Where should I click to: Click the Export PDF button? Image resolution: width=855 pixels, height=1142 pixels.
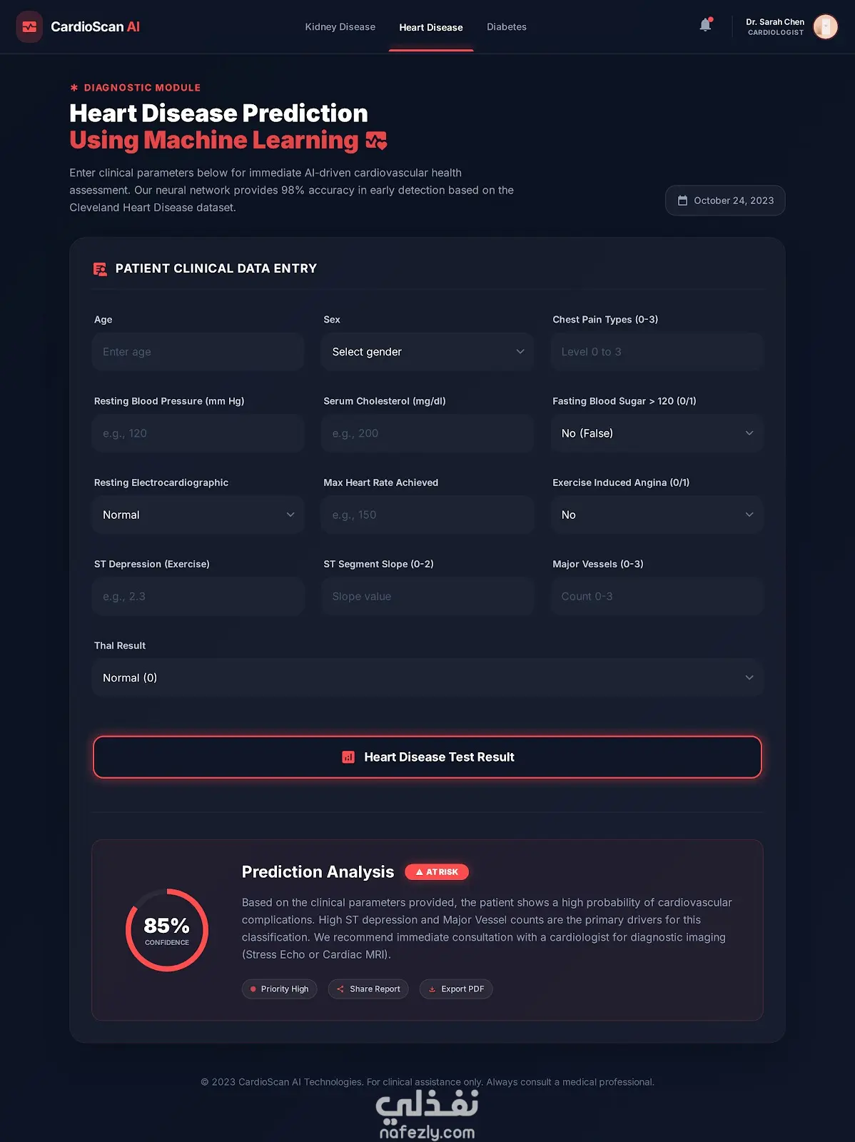(x=456, y=989)
